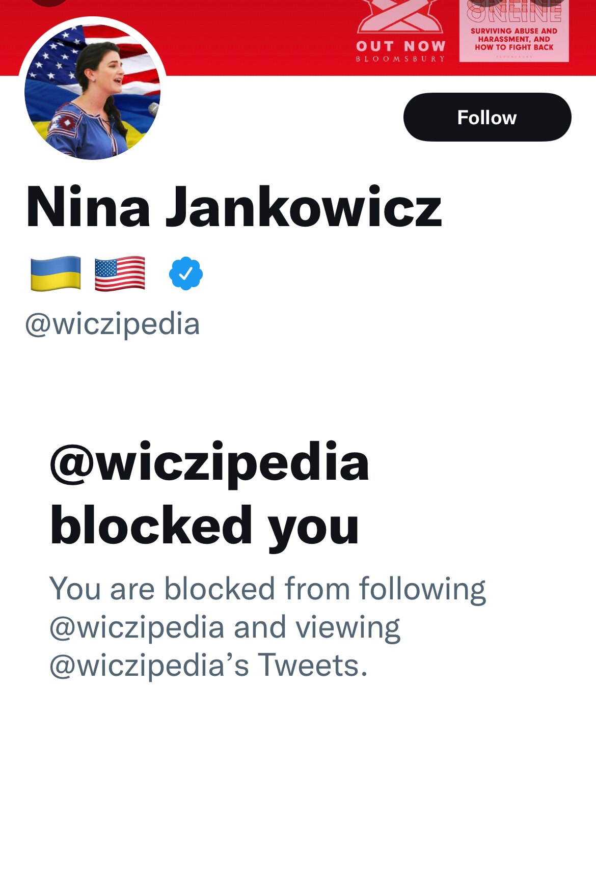Select the Nina Jankowicz display name
596x881 pixels.
pyautogui.click(x=234, y=208)
